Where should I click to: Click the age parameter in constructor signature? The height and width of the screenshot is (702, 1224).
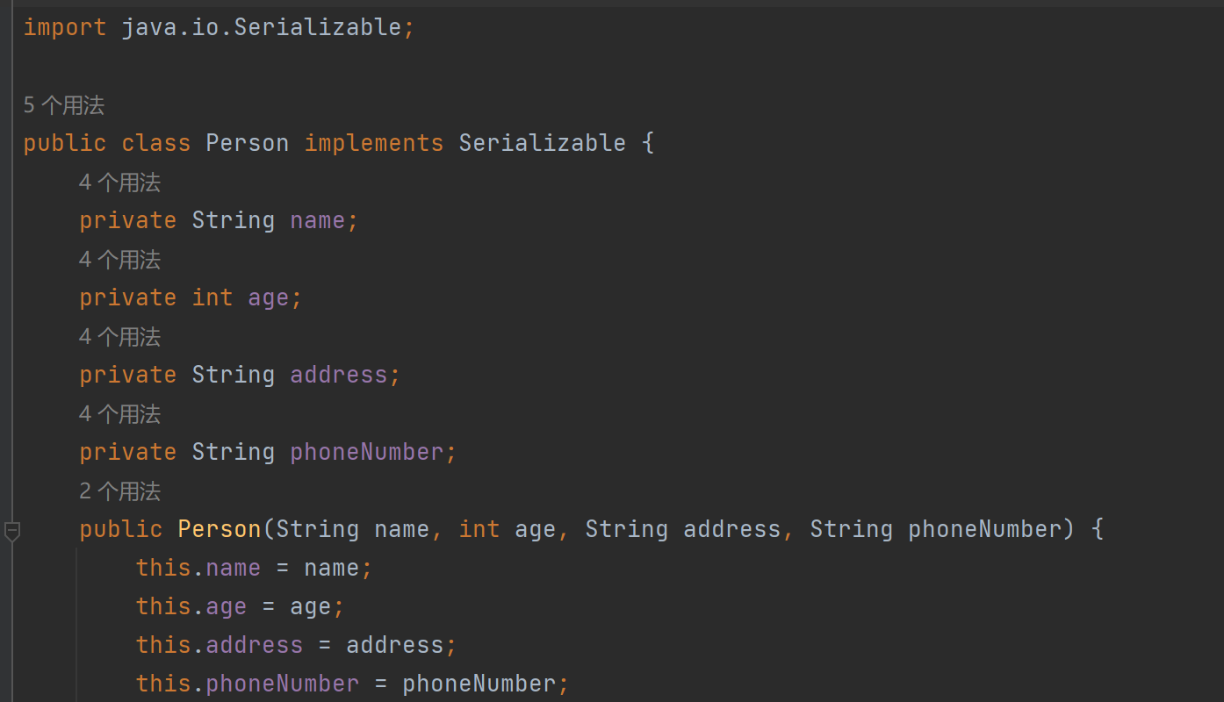pyautogui.click(x=535, y=529)
